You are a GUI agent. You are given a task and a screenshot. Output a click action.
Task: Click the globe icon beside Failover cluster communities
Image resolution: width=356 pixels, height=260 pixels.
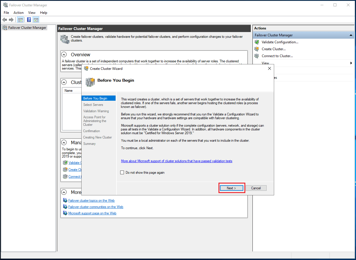pos(65,207)
